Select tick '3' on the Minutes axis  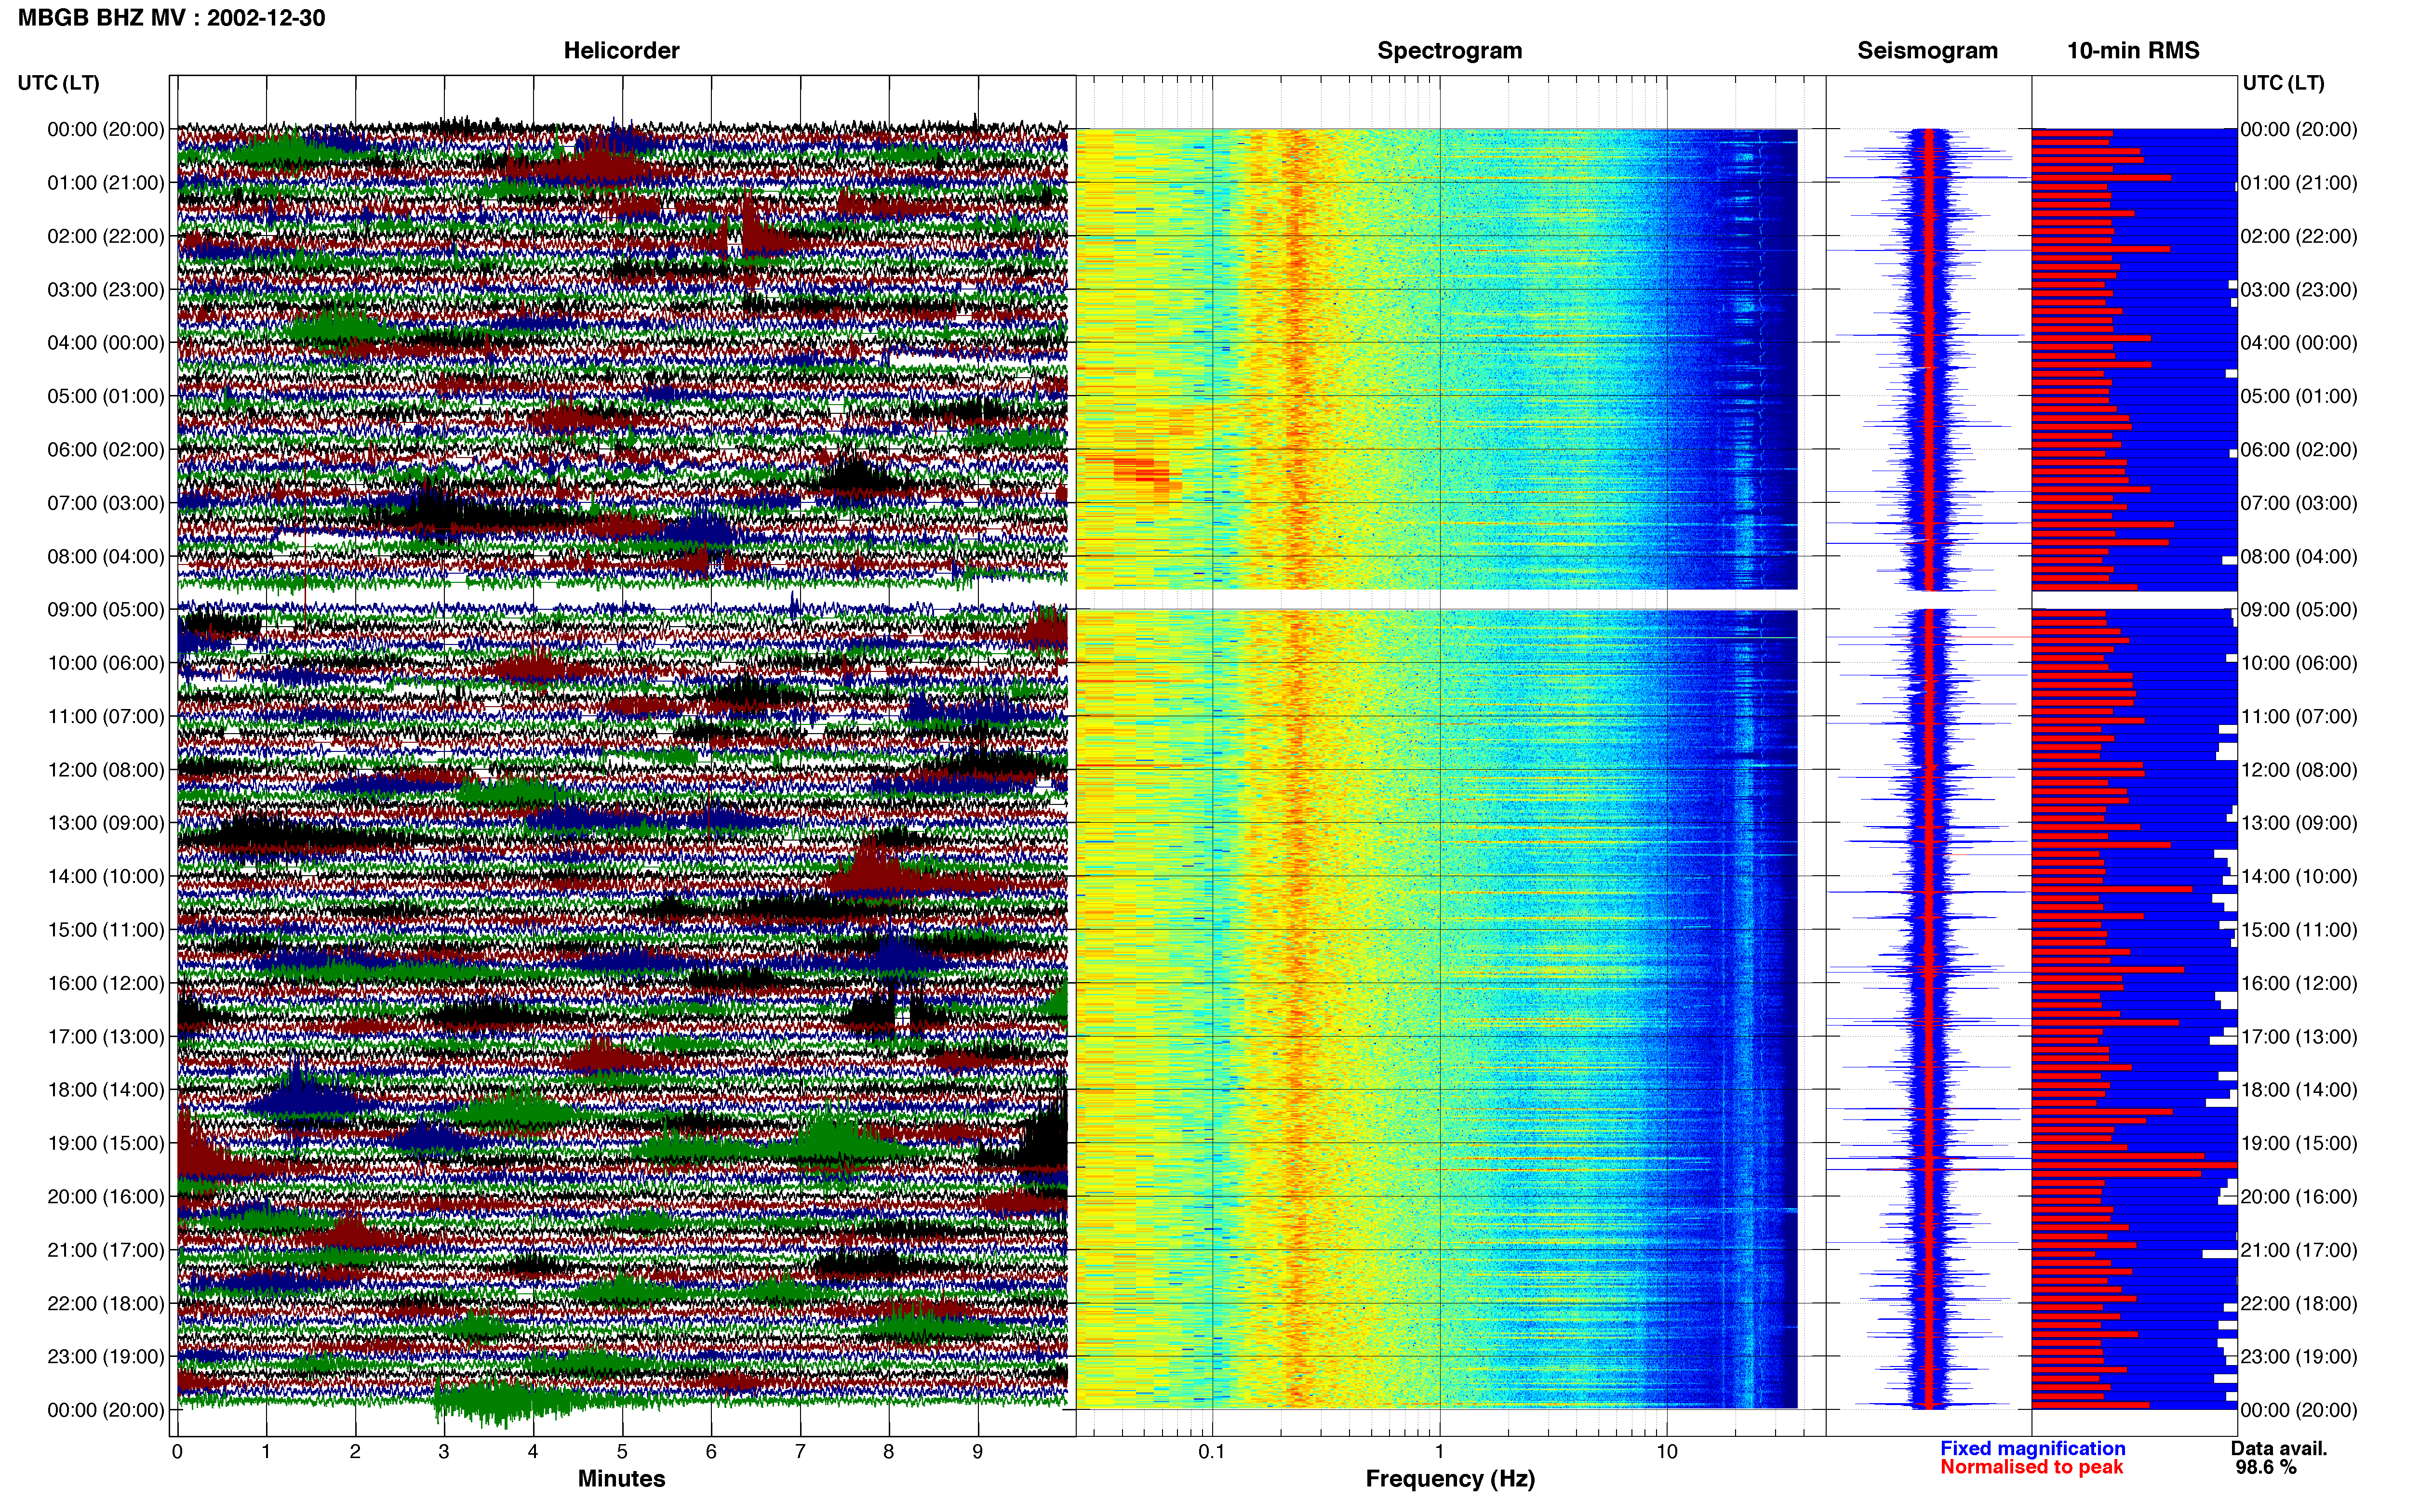(444, 1452)
